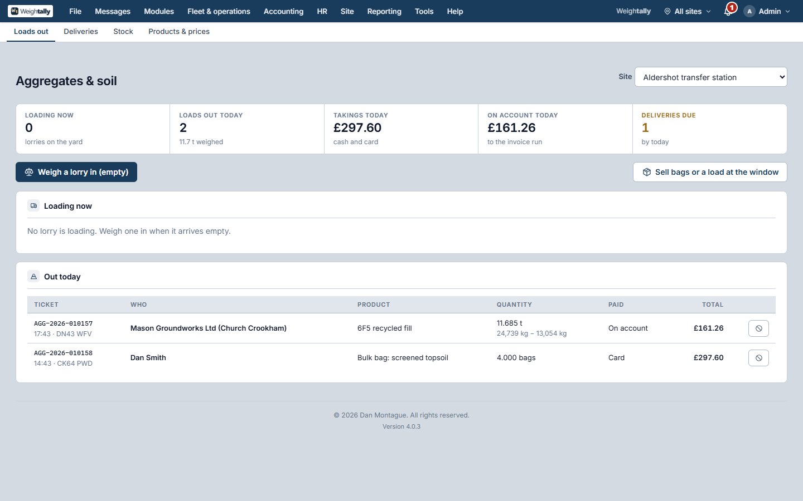803x501 pixels.
Task: Click the Admin avatar icon
Action: (x=749, y=11)
